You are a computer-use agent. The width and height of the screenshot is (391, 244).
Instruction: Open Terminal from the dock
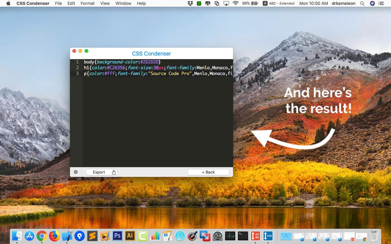pos(243,236)
